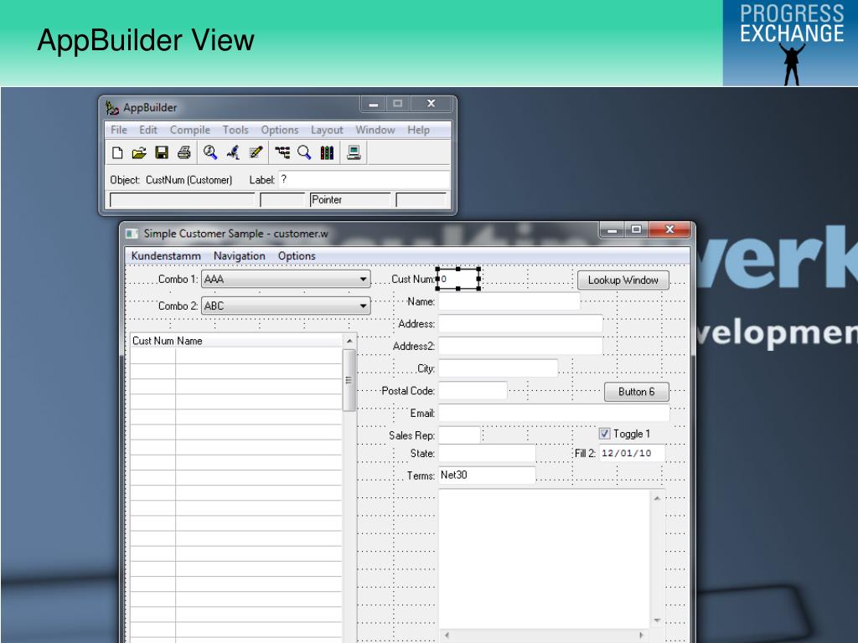
Task: Click the Fill 2 date field 12/01/10
Action: 632,453
